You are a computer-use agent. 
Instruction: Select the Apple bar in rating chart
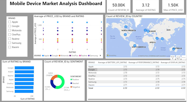tap(24, 80)
